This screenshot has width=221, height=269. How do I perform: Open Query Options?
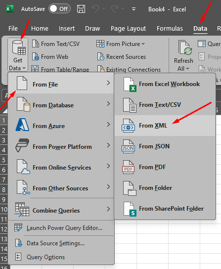pyautogui.click(x=61, y=257)
